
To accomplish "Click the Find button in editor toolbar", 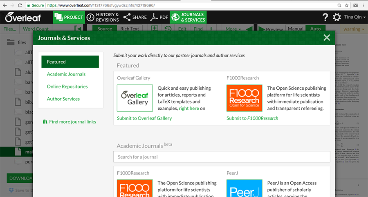I will tap(198, 29).
